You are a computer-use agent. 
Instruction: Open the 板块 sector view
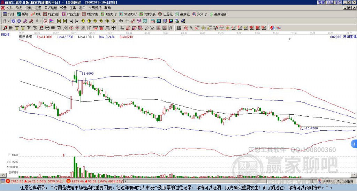tap(22, 14)
